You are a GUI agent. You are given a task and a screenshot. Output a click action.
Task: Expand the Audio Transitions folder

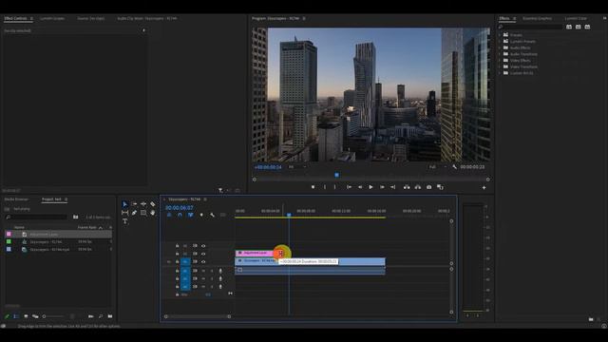tap(500, 54)
